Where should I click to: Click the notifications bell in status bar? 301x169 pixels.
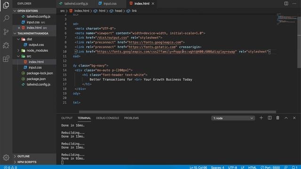click(294, 167)
